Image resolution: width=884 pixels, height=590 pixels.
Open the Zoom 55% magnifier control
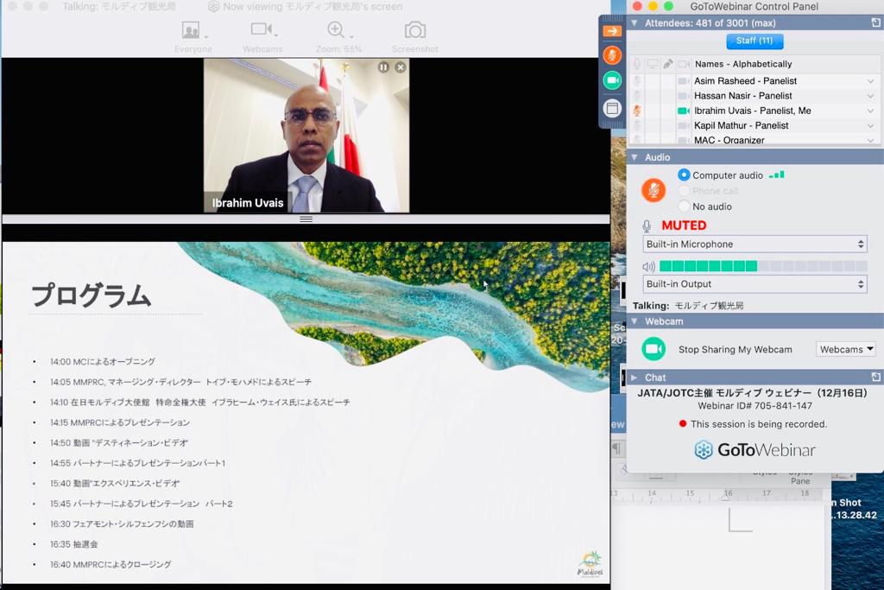click(x=336, y=31)
